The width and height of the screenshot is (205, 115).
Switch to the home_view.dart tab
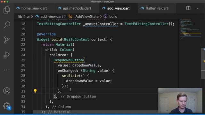tap(34, 8)
